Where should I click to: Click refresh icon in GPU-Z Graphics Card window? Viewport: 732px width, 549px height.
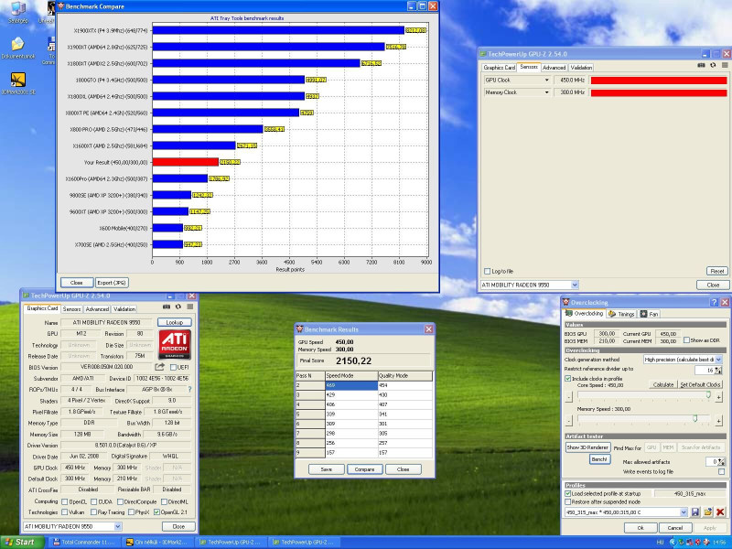pos(178,307)
